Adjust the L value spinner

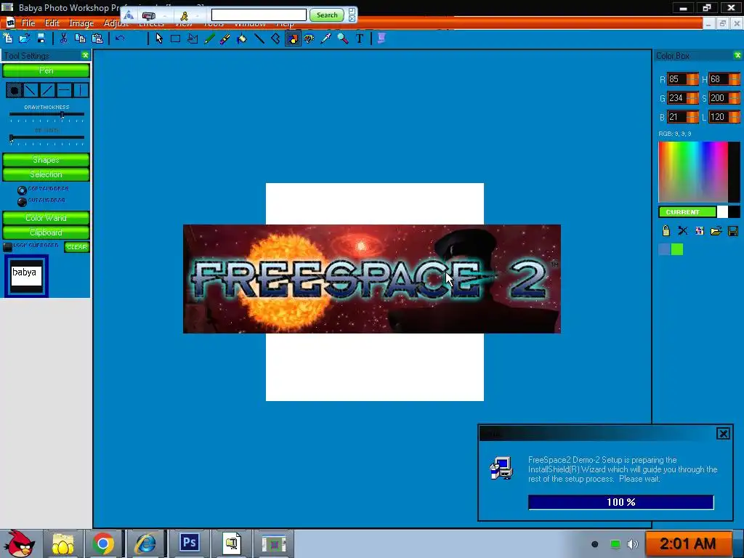tap(734, 117)
